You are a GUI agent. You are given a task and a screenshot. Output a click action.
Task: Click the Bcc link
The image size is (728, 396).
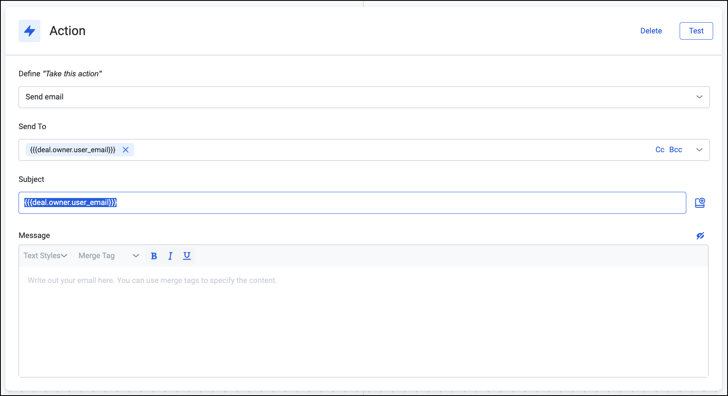pyautogui.click(x=676, y=150)
